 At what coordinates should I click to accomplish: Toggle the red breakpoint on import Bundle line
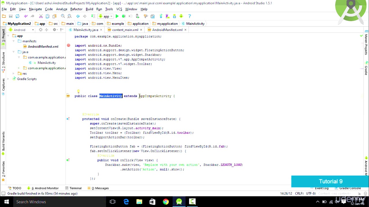click(x=68, y=45)
